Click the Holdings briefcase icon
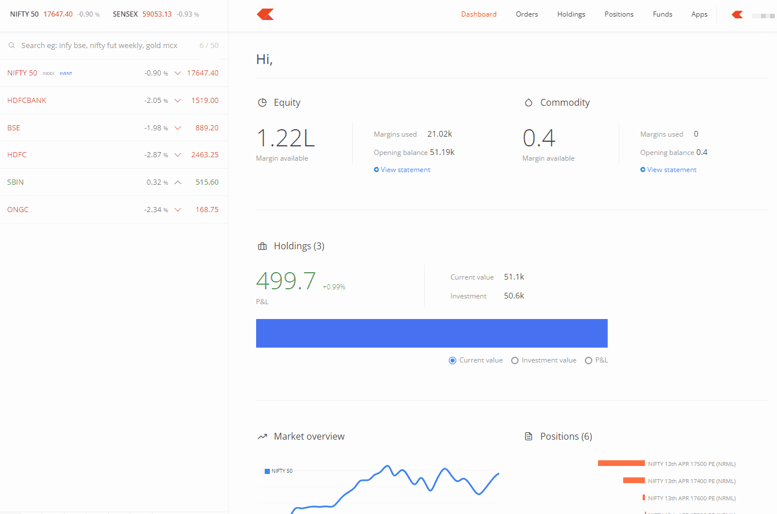Image resolution: width=777 pixels, height=514 pixels. tap(262, 246)
